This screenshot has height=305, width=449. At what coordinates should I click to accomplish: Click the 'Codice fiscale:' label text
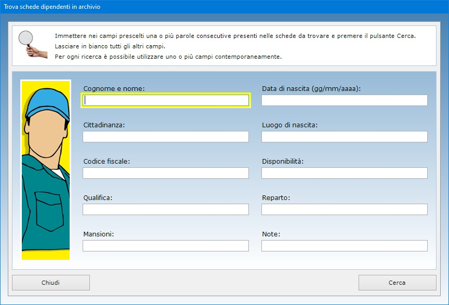tap(107, 161)
